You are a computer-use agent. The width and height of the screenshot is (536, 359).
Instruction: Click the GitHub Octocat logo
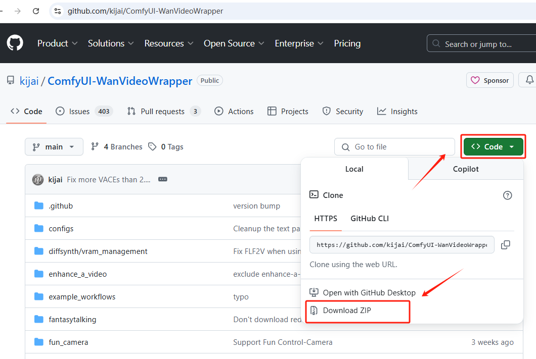[15, 43]
